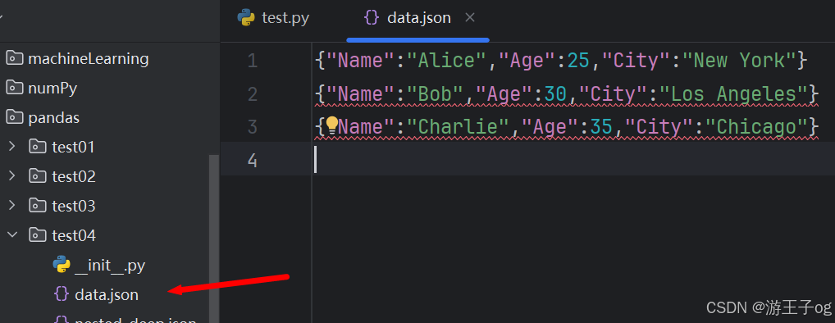Screen dimensions: 835x323
Task: Expand the test02 folder chevron
Action: (13, 175)
